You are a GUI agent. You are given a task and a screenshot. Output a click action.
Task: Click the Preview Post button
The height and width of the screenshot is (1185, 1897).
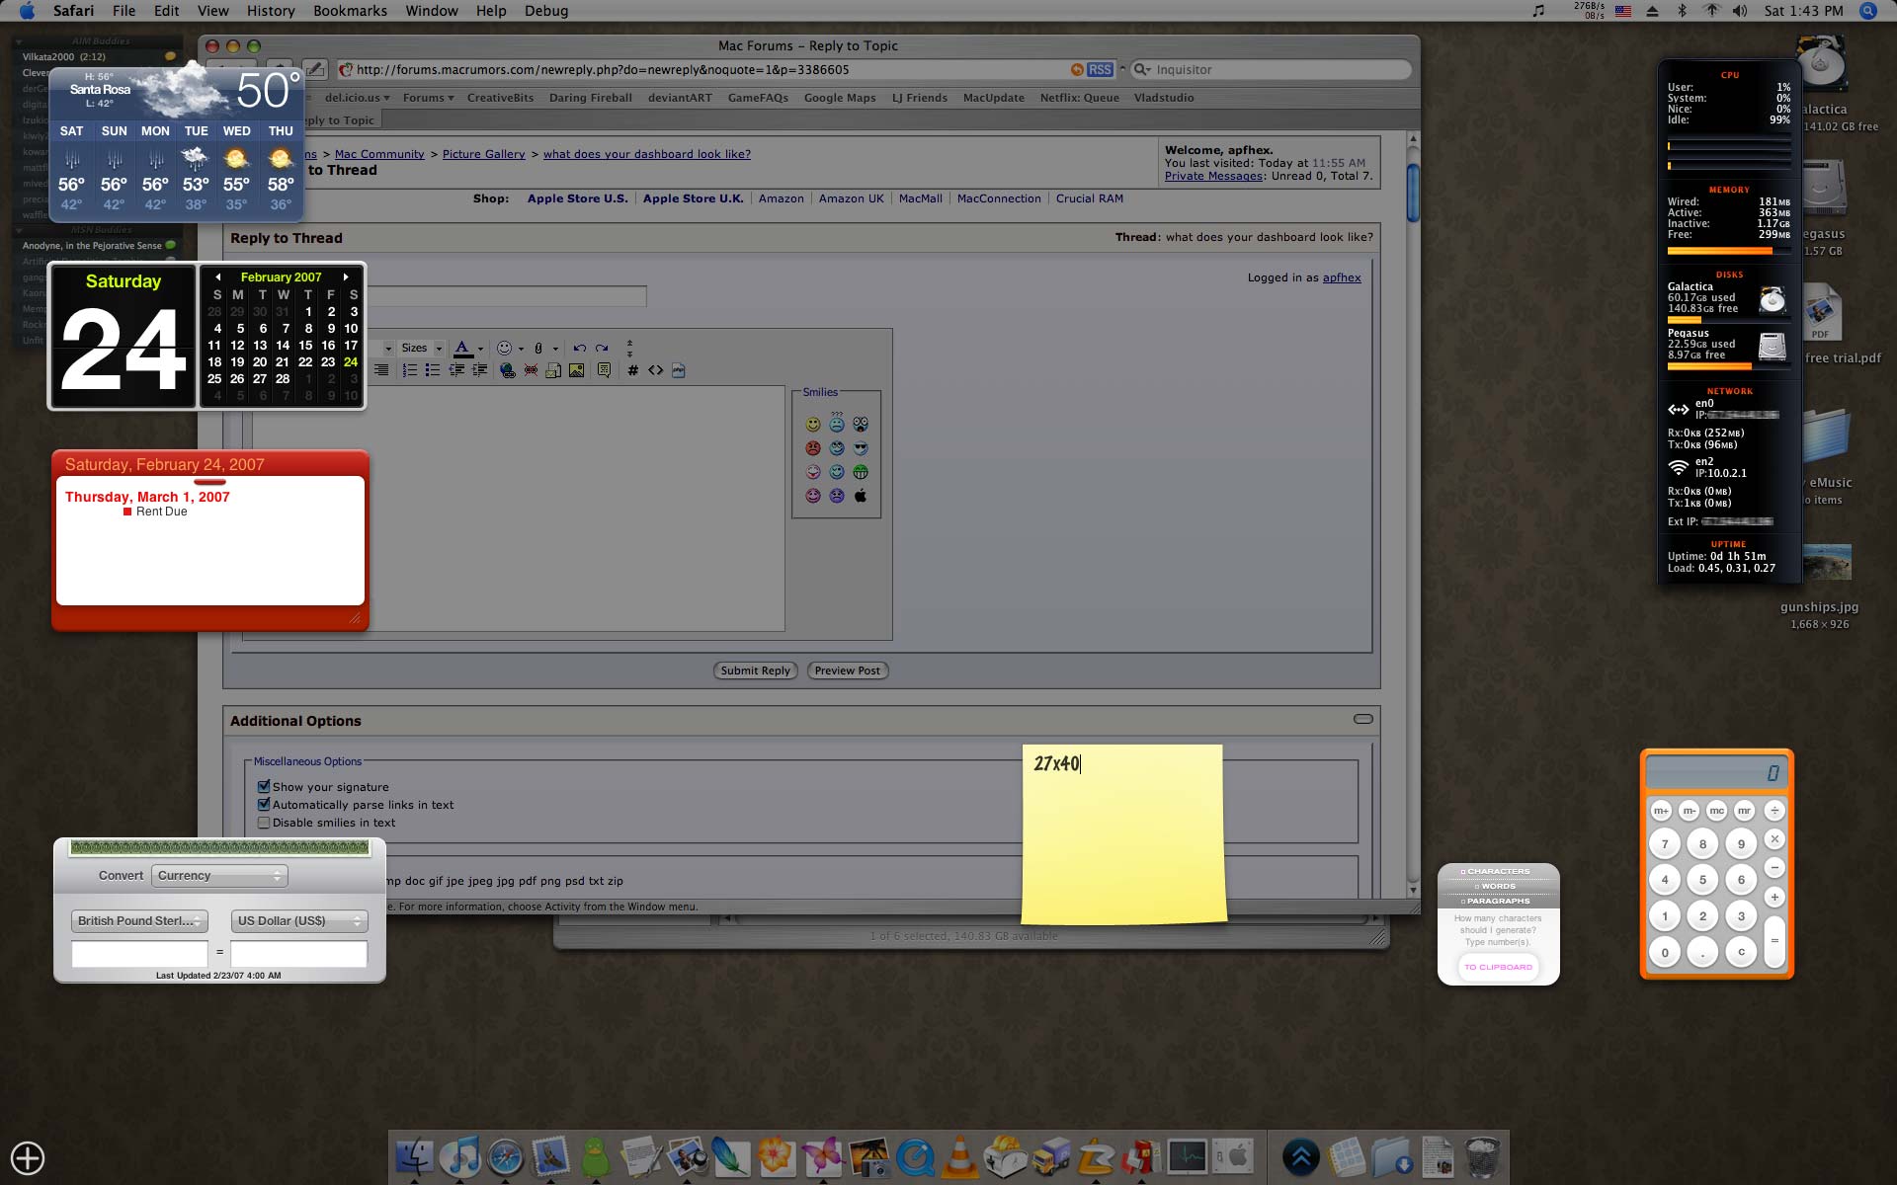tap(847, 671)
